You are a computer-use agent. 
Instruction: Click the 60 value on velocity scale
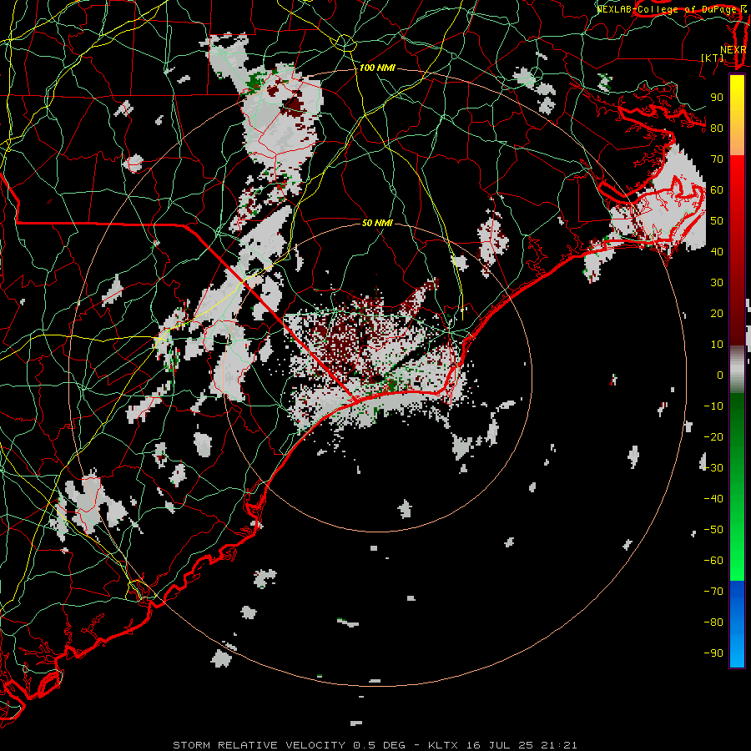pos(717,190)
